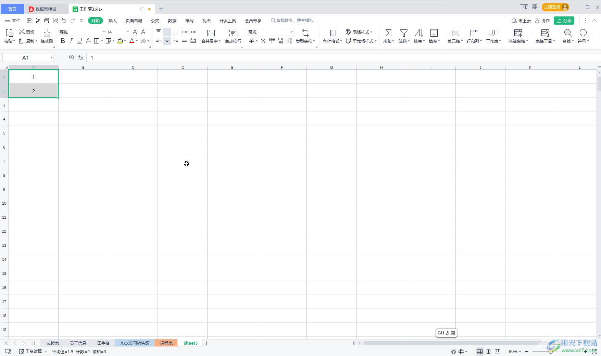Expand the borders dropdown arrow
This screenshot has width=601, height=356.
point(102,41)
